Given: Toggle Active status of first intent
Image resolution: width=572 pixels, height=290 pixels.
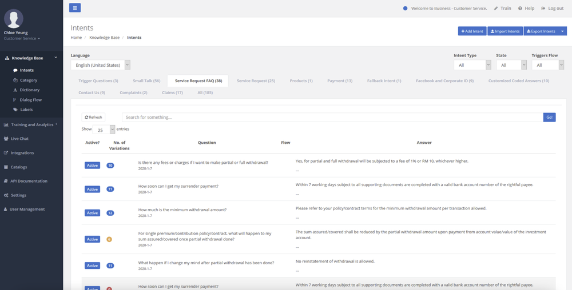Looking at the screenshot, I should pos(92,166).
